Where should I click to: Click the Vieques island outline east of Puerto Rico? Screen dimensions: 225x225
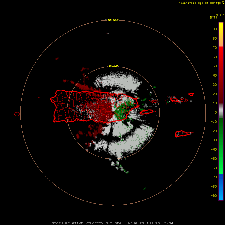tap(147, 112)
